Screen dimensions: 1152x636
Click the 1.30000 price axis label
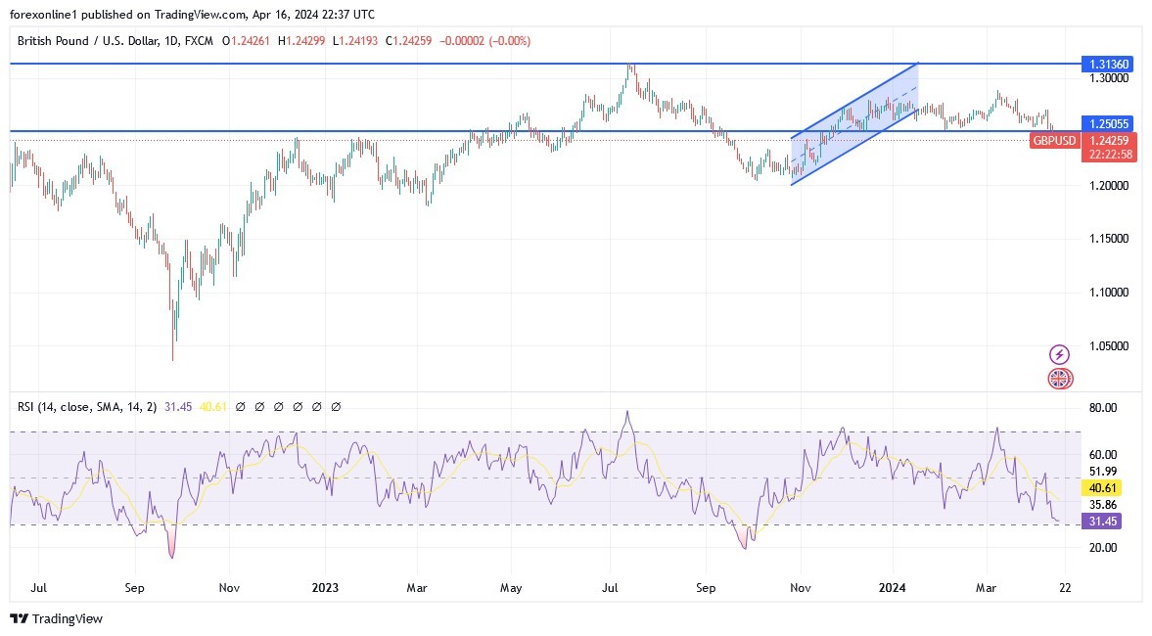pos(1109,78)
